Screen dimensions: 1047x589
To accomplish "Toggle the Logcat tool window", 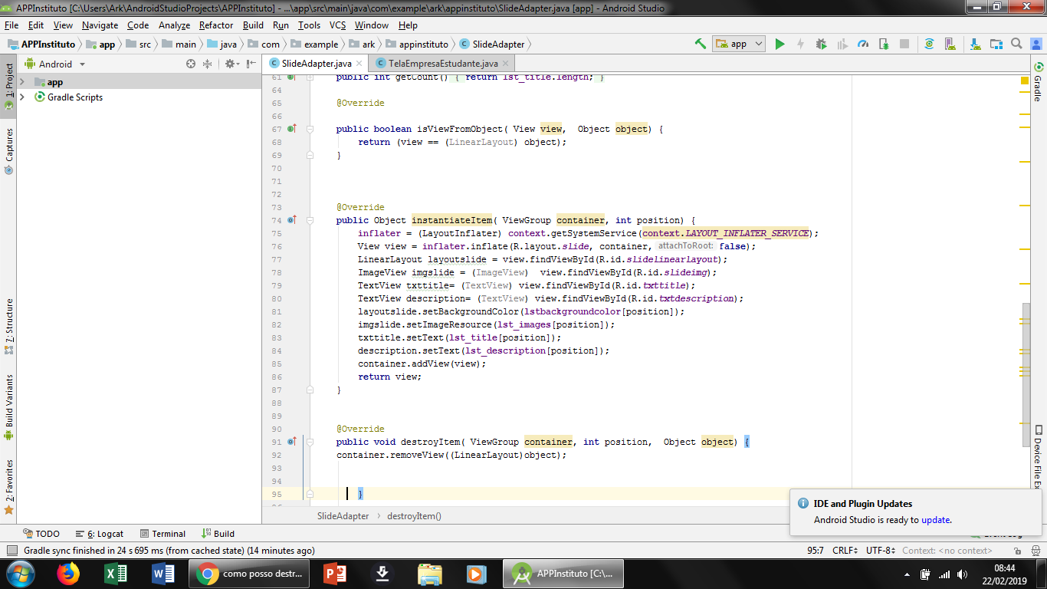I will tap(100, 534).
